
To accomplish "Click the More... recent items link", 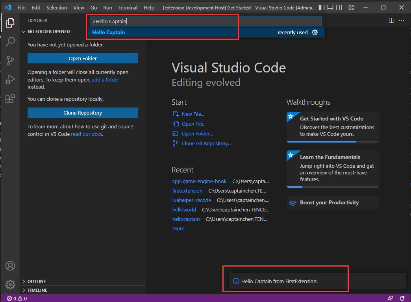I will click(x=180, y=229).
